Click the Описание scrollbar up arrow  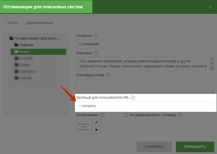click(x=212, y=60)
